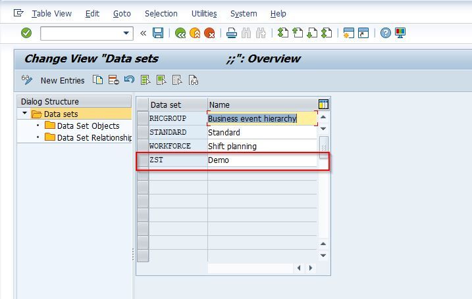
Task: Click the Print icon
Action: (x=232, y=33)
